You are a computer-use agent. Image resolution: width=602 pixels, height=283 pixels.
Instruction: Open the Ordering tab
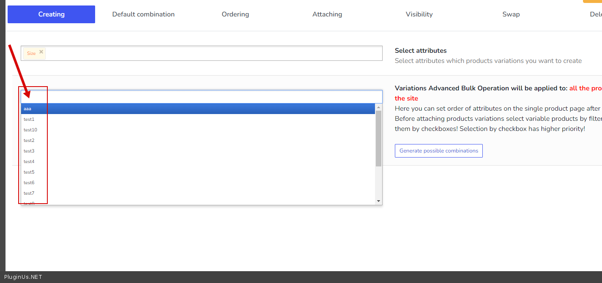point(235,14)
